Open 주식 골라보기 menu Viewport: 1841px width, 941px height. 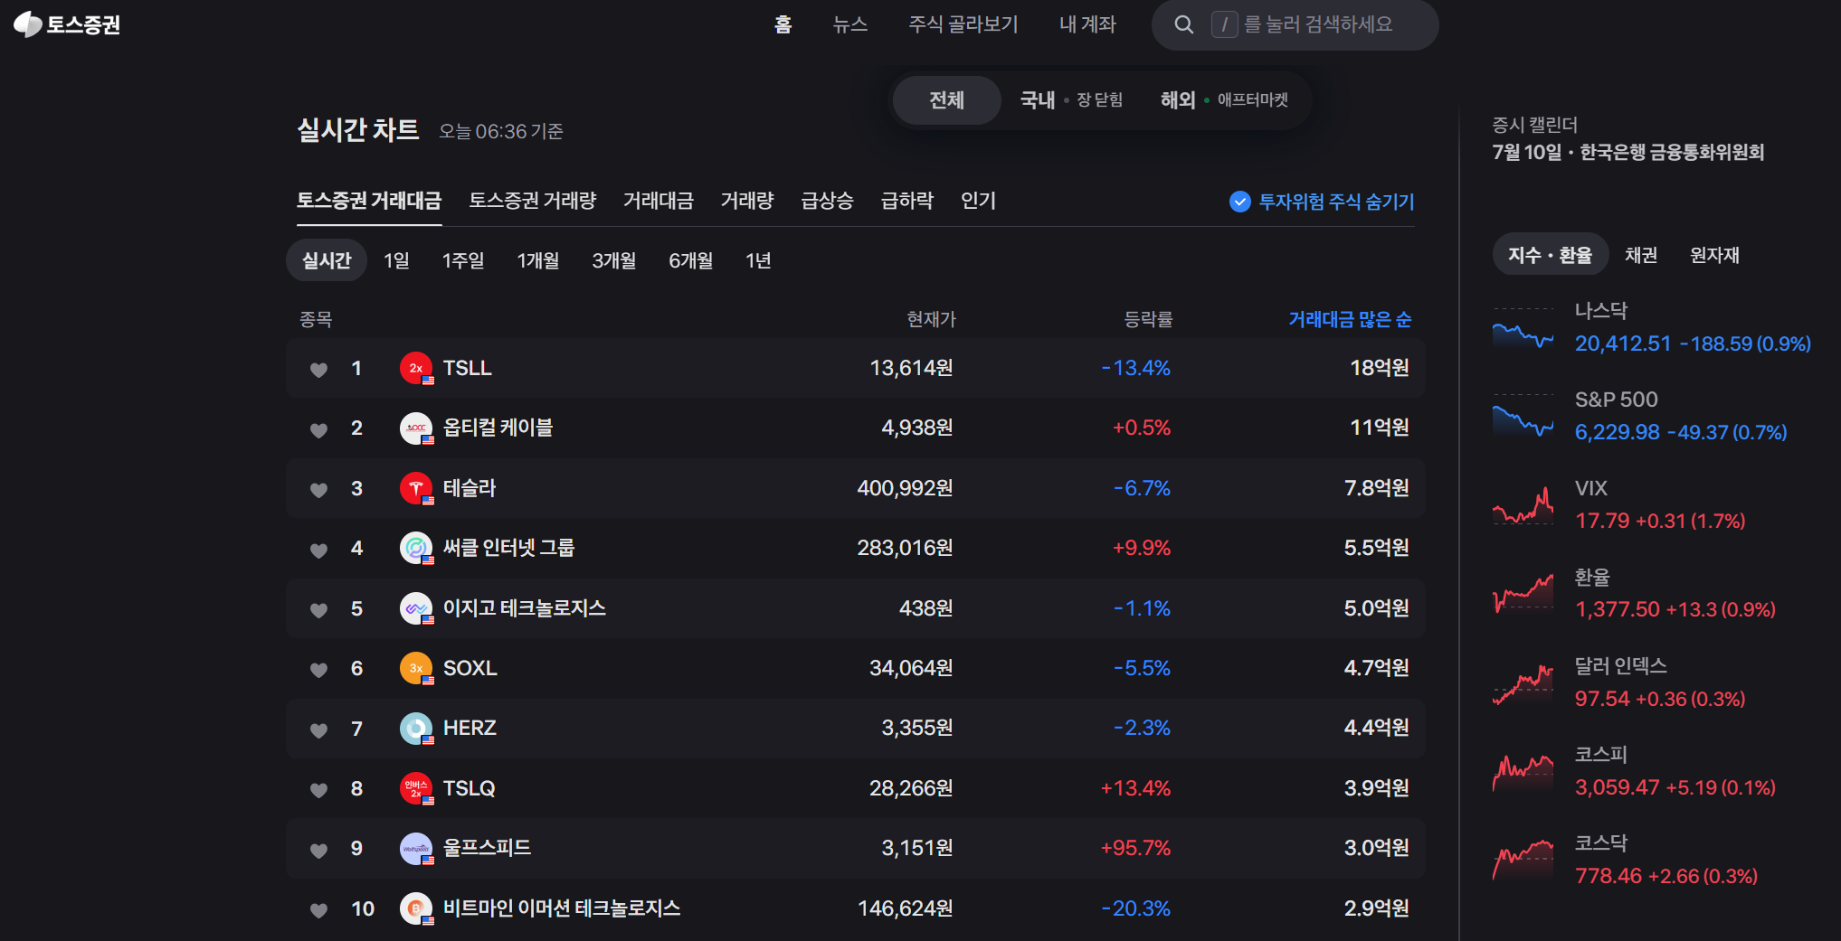pos(963,24)
